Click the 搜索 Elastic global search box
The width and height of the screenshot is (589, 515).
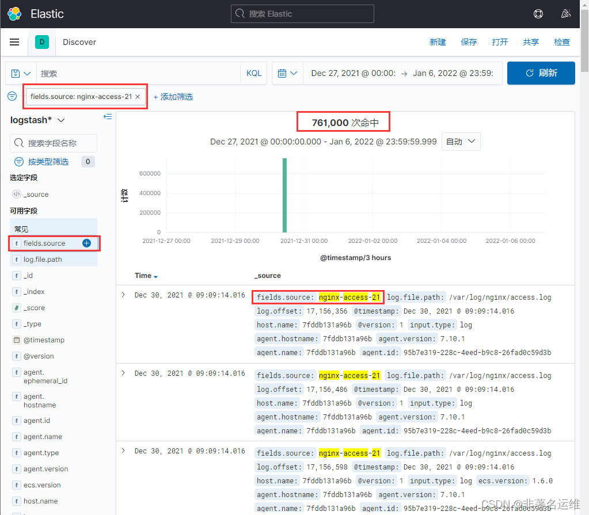[302, 14]
